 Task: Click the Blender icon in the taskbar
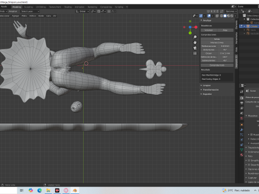click(75, 190)
